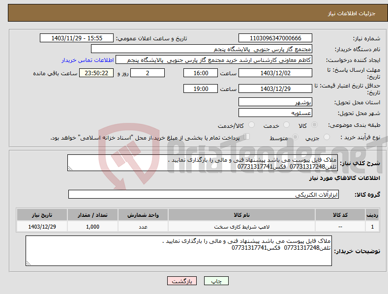Click row number 1 cell
Screen dimensions: 388x294
[x=372, y=227]
